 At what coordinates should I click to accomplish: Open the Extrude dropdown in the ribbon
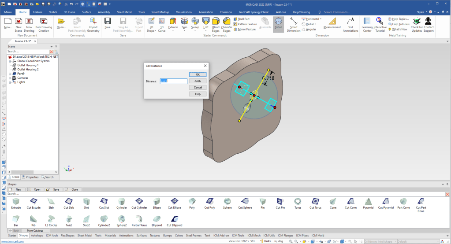click(173, 30)
